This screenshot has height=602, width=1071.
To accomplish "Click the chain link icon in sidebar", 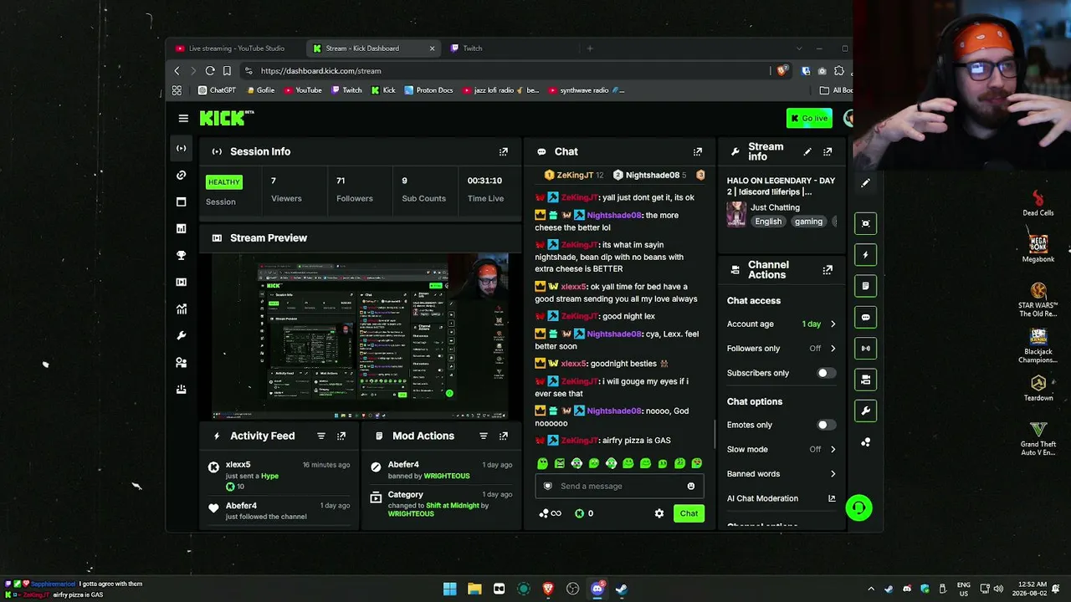I will [x=181, y=175].
